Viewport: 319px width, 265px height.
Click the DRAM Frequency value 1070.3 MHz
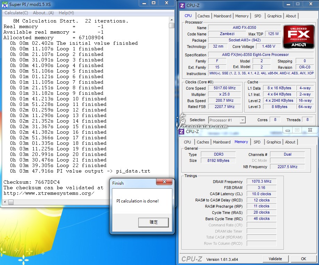261,181
